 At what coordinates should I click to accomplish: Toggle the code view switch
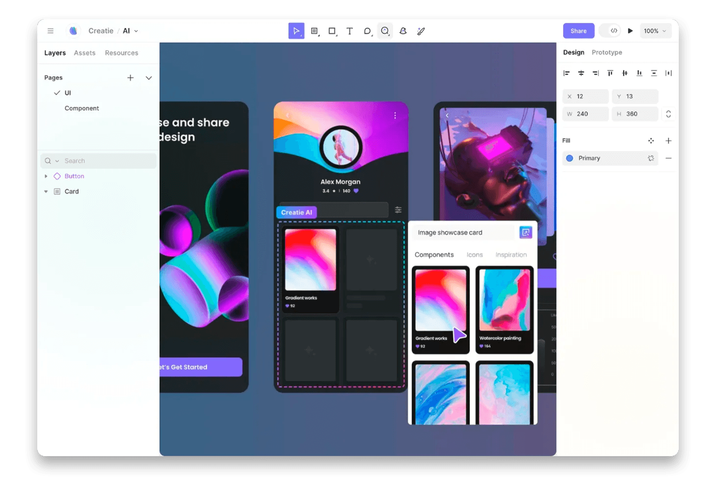tap(610, 31)
